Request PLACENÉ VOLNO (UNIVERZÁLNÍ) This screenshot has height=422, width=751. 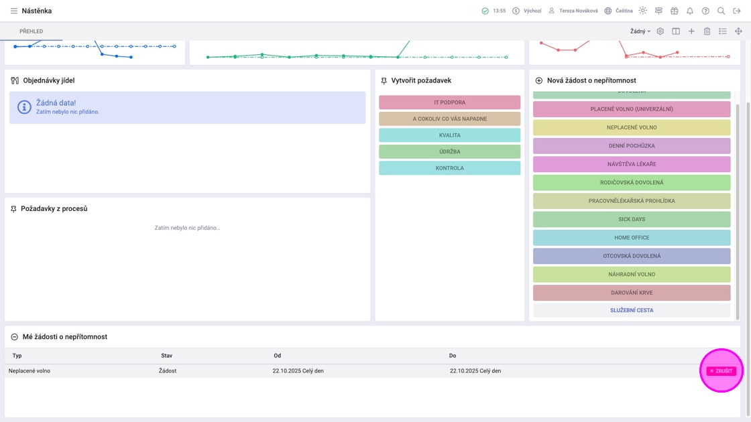point(632,109)
